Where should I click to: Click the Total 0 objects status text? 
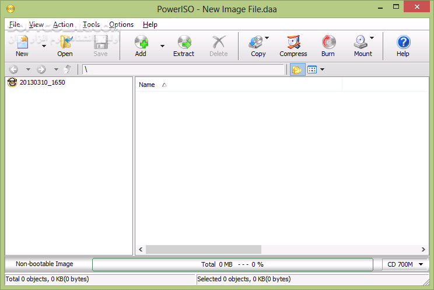coord(47,279)
